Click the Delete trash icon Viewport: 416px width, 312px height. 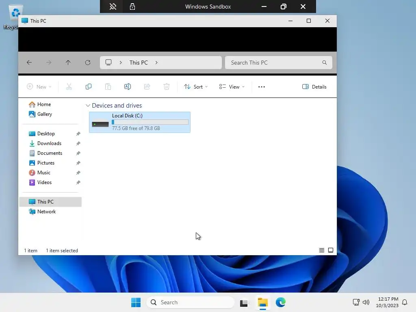166,87
